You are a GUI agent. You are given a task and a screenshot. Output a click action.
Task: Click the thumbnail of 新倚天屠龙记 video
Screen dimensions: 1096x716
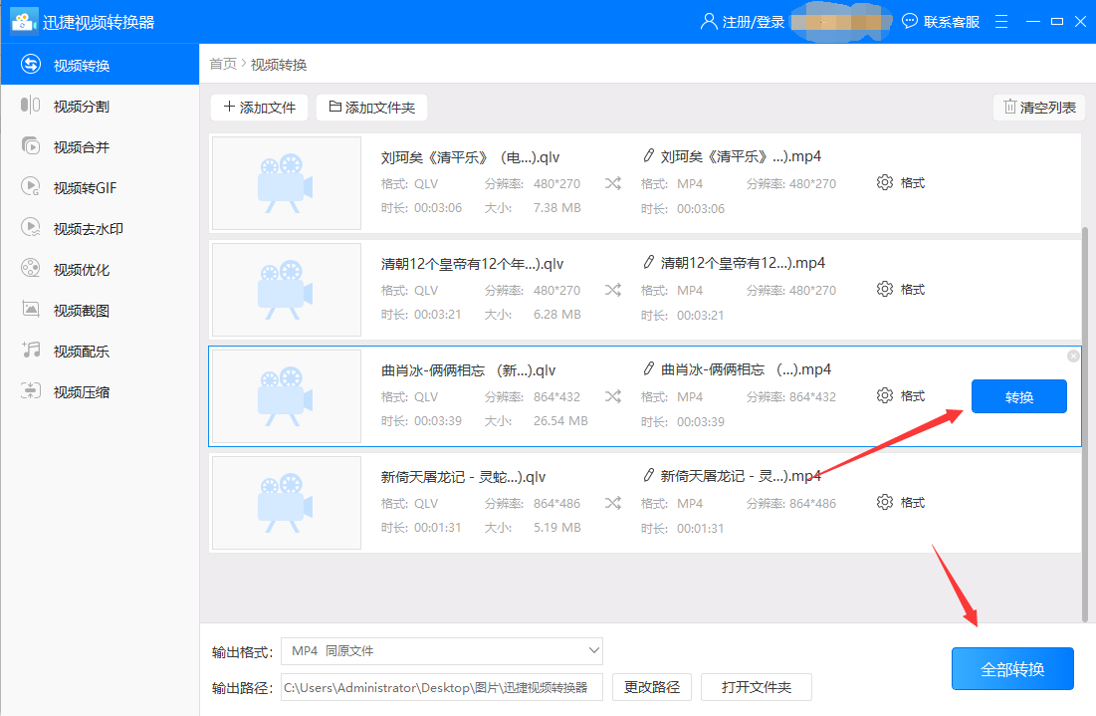[287, 503]
